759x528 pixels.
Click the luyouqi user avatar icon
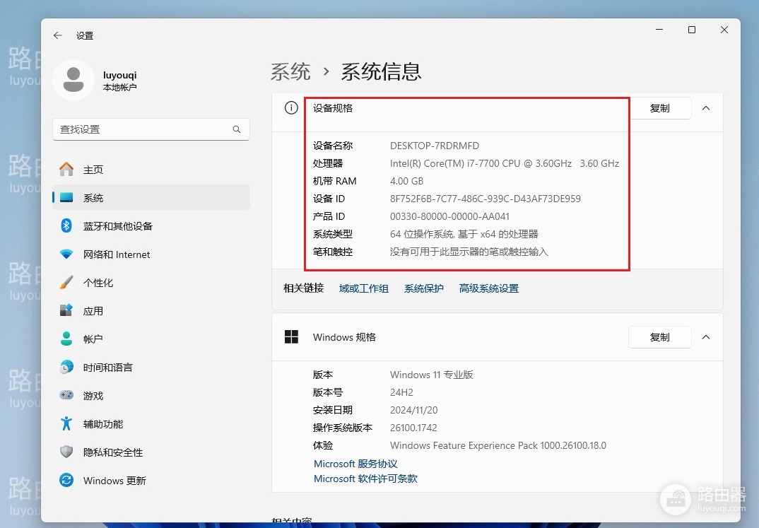73,80
